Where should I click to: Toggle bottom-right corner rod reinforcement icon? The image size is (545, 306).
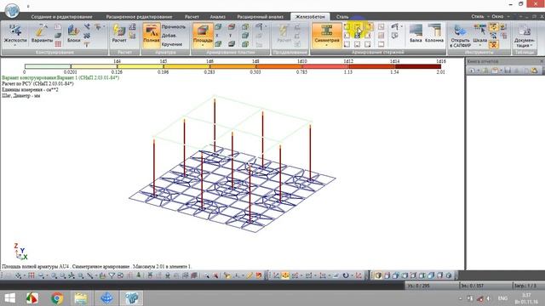tap(368, 44)
